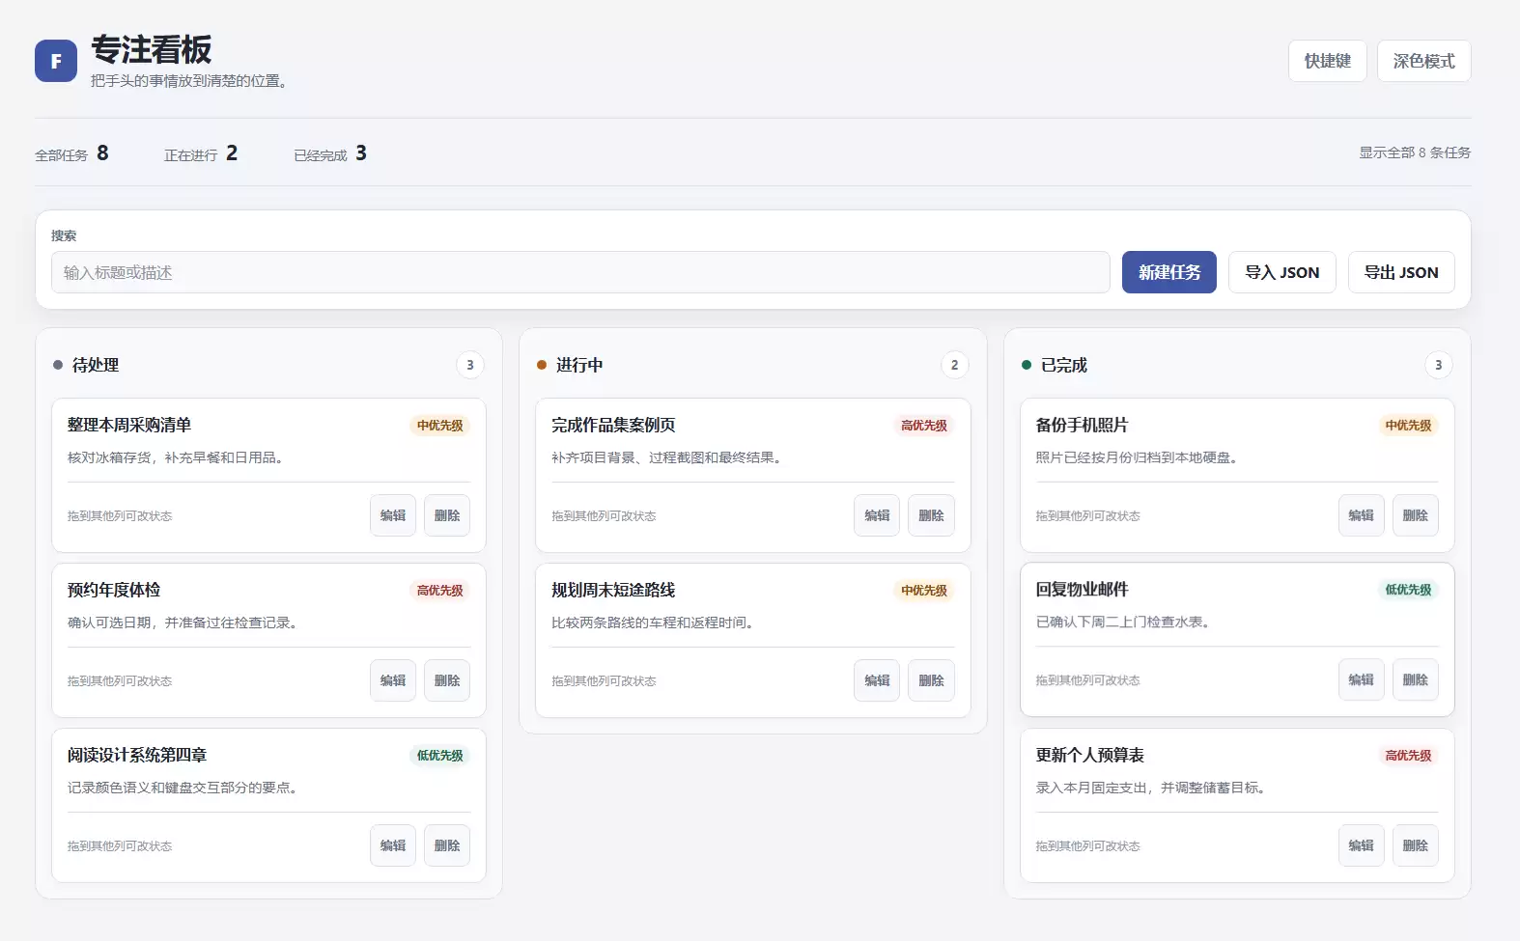Click the 已完成 column heading

1063,365
